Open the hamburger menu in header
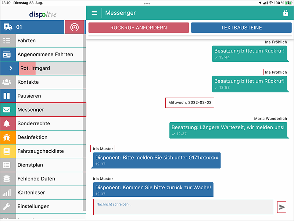Image resolution: width=294 pixels, height=221 pixels. pos(94,13)
